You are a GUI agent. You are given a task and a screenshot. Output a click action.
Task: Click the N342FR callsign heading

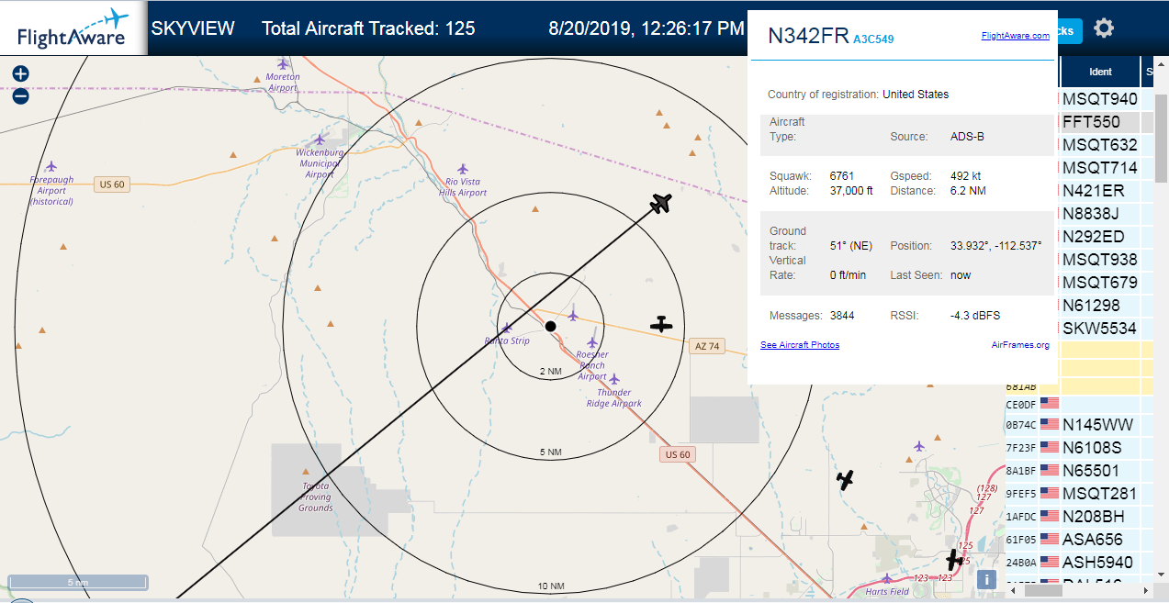pyautogui.click(x=809, y=36)
